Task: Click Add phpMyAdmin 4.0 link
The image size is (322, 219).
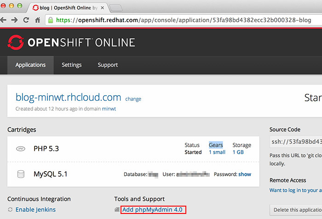Action: coord(152,209)
